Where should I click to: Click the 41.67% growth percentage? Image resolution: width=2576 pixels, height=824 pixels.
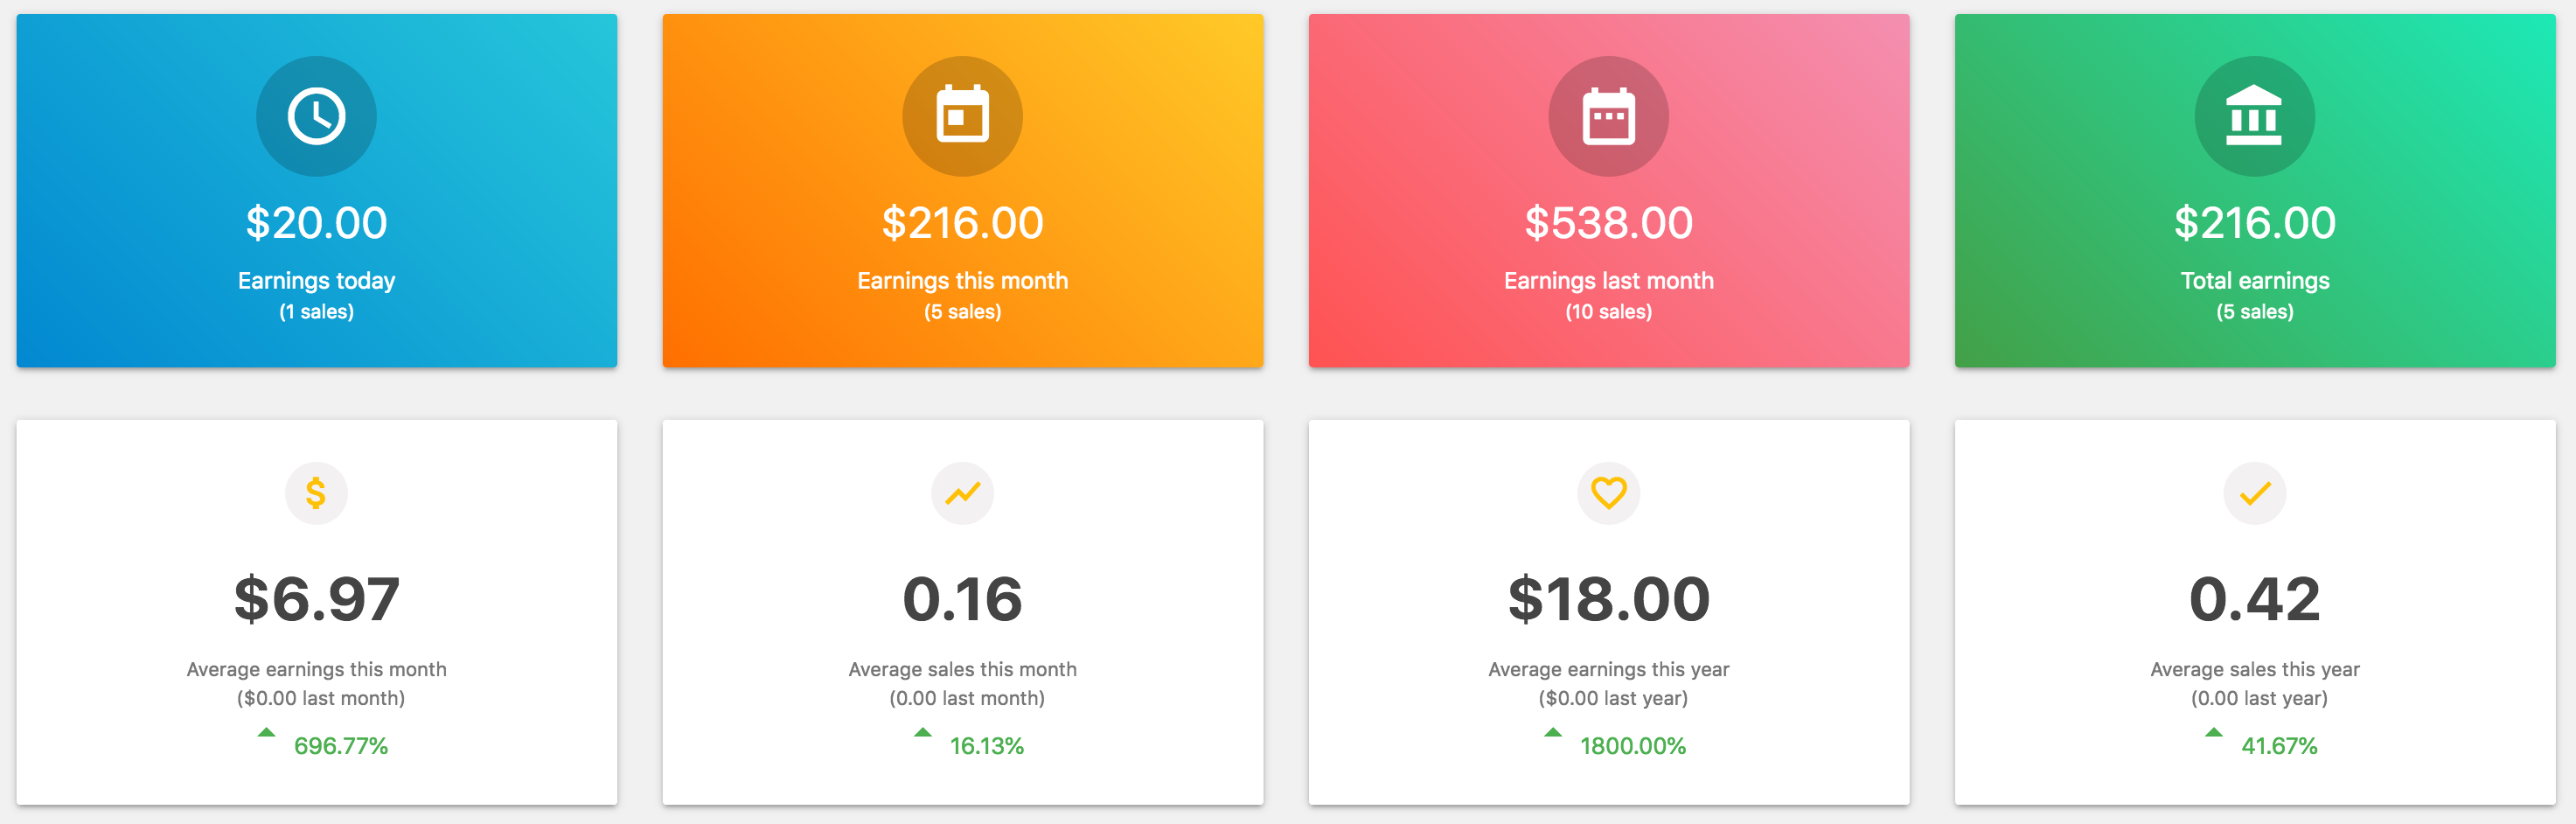(x=2278, y=746)
